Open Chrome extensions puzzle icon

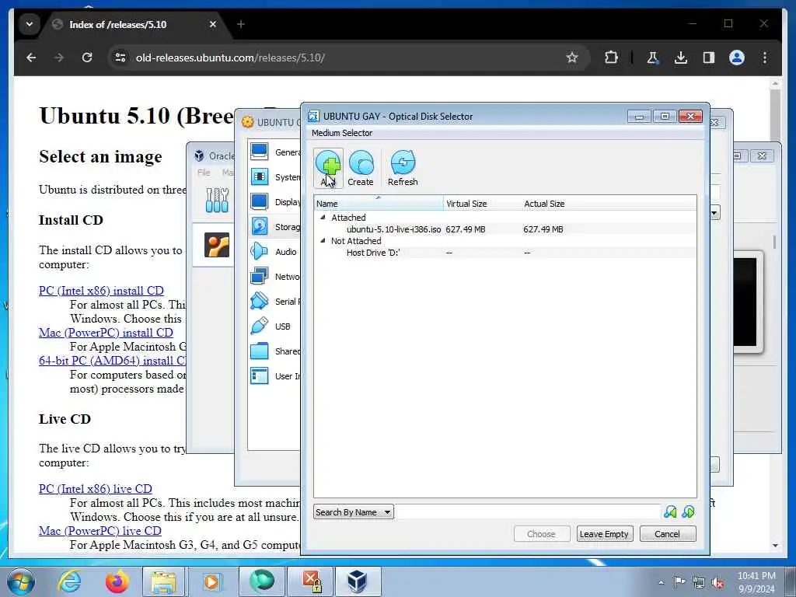(x=611, y=58)
